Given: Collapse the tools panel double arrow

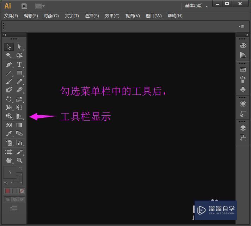Looking at the screenshot, I should click(5, 35).
